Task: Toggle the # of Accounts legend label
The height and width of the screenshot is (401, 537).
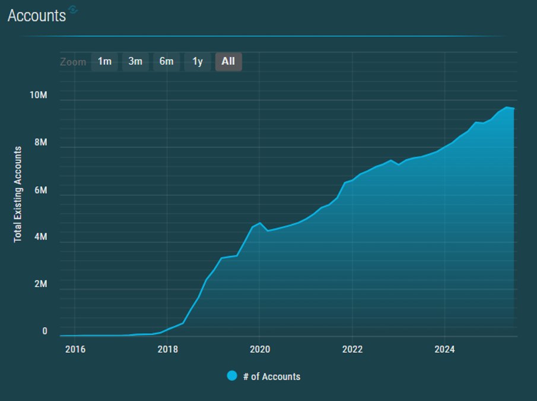Action: click(271, 377)
